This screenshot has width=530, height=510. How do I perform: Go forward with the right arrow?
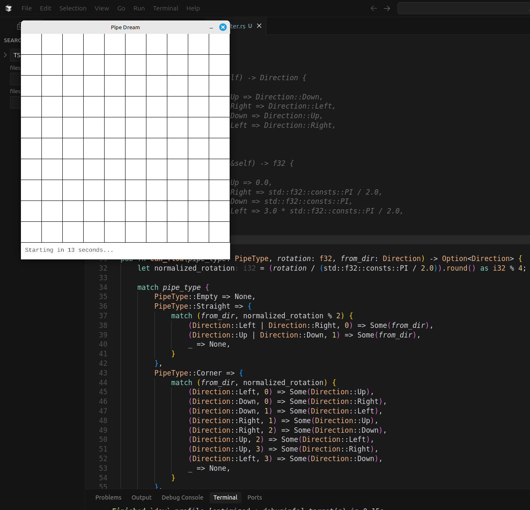(387, 8)
